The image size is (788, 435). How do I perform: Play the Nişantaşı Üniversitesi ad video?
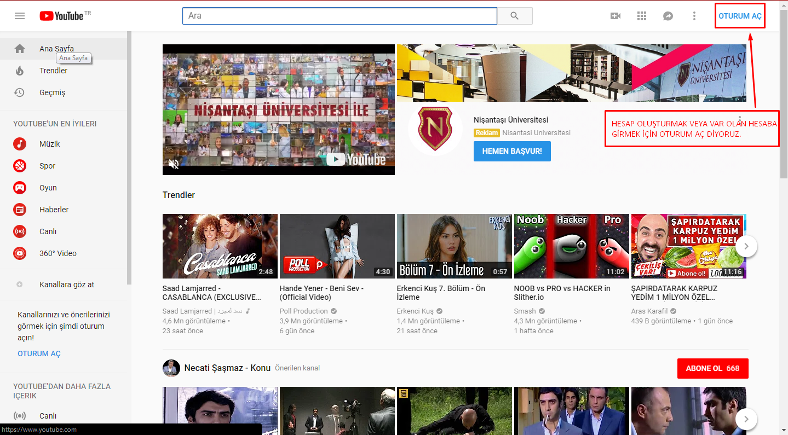279,109
